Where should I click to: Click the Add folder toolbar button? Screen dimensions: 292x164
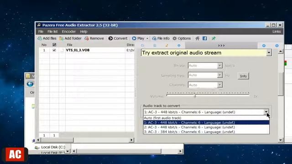[x=70, y=38]
